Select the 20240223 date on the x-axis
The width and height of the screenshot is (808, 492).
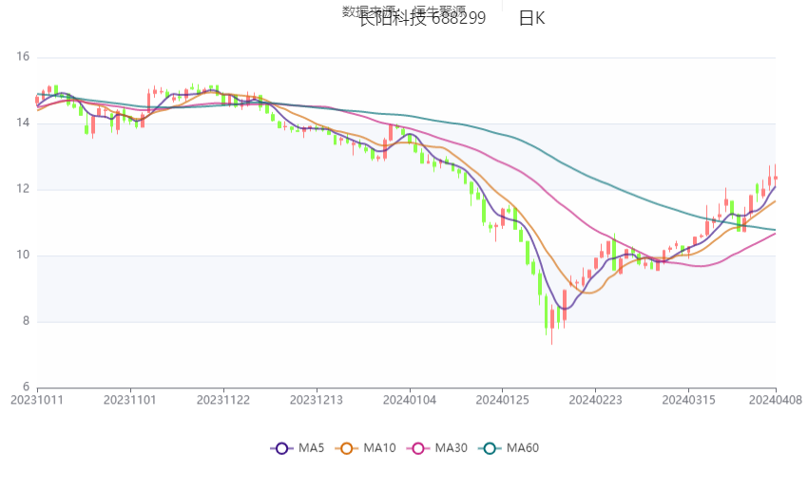(x=595, y=400)
